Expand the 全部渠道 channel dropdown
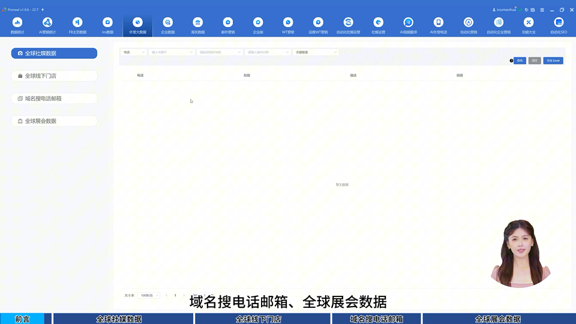The width and height of the screenshot is (576, 324). (x=316, y=52)
